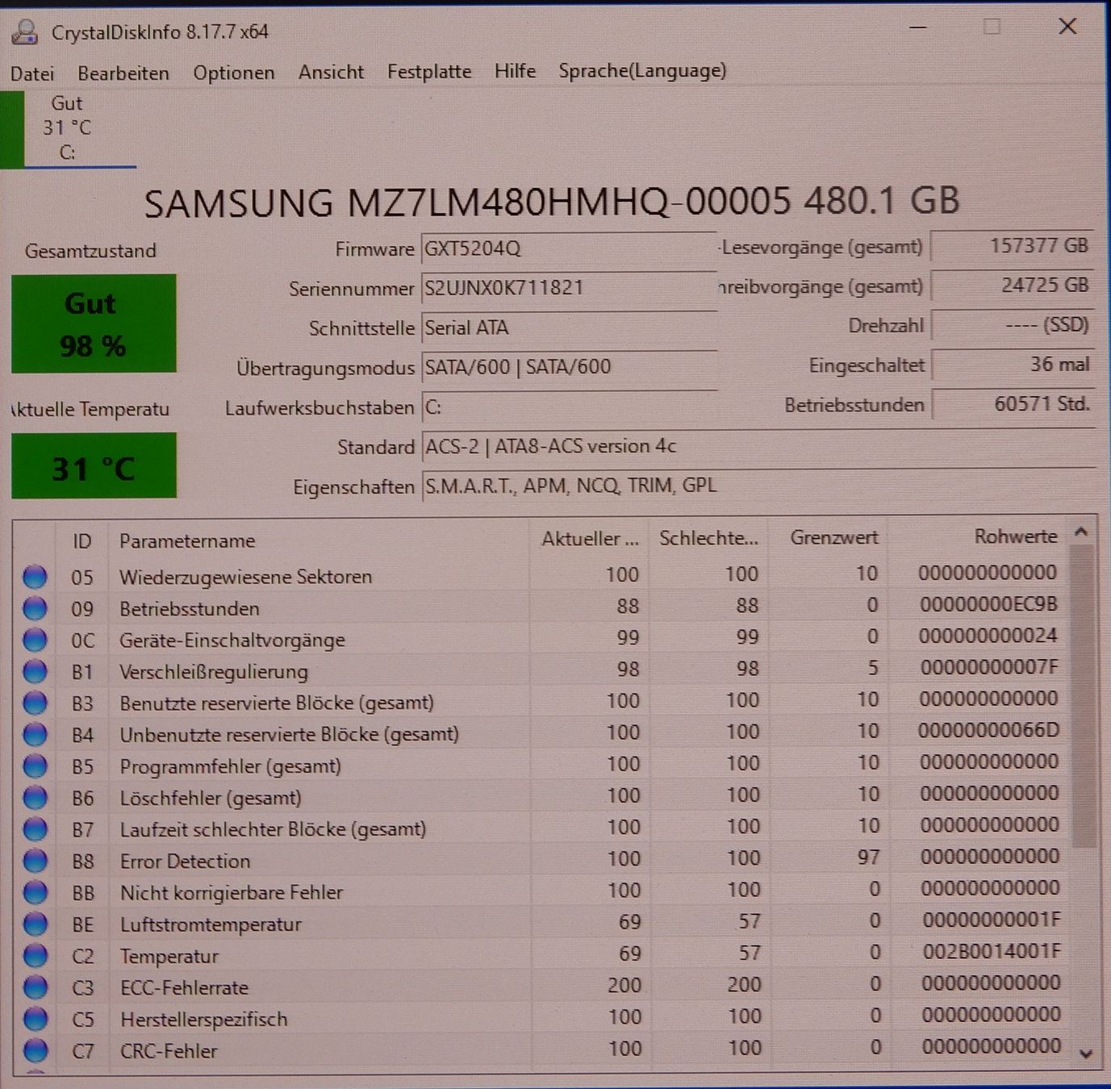Click blue status icon for Luftstromtemperatur
1111x1089 pixels.
coord(35,924)
